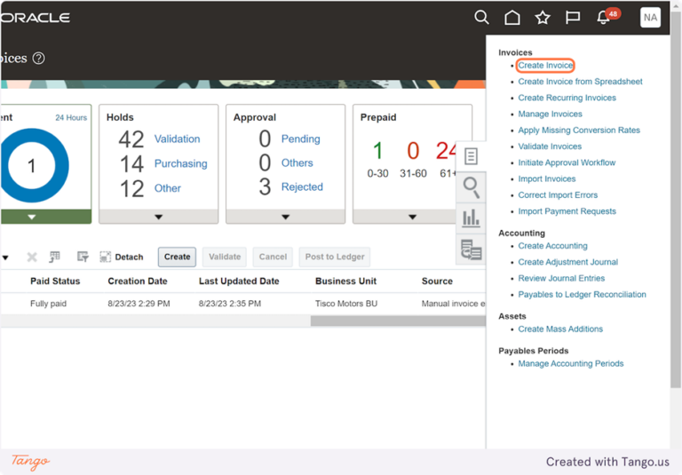
Task: Open the side panel search icon
Action: pyautogui.click(x=471, y=187)
